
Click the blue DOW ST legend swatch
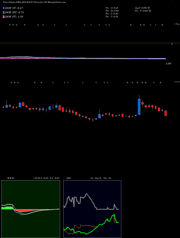(x=4, y=8)
